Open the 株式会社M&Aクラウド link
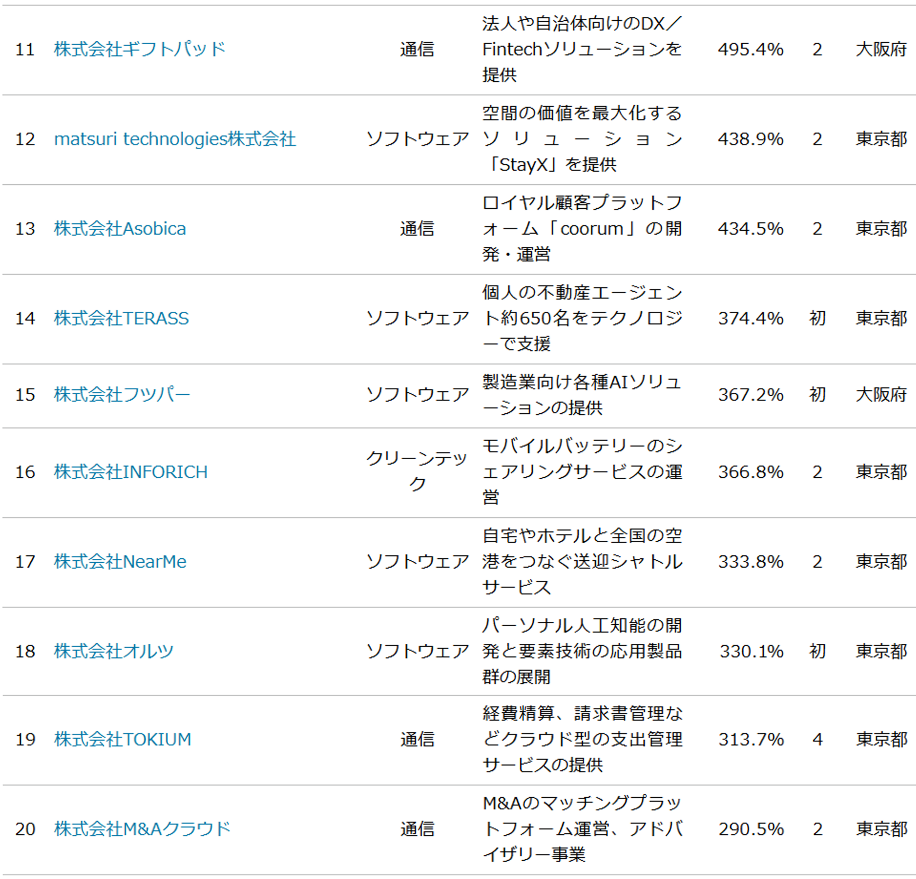916x879 pixels. (x=142, y=829)
